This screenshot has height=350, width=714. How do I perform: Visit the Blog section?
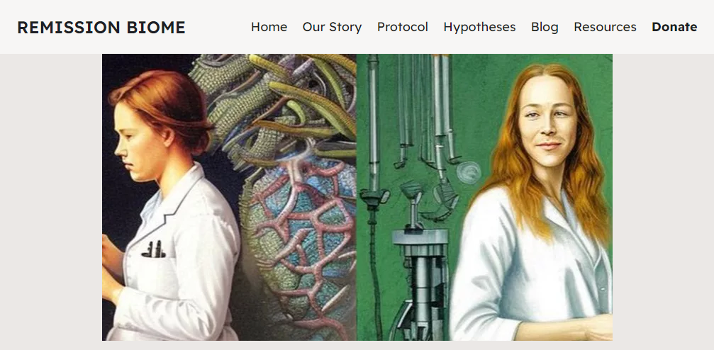545,28
